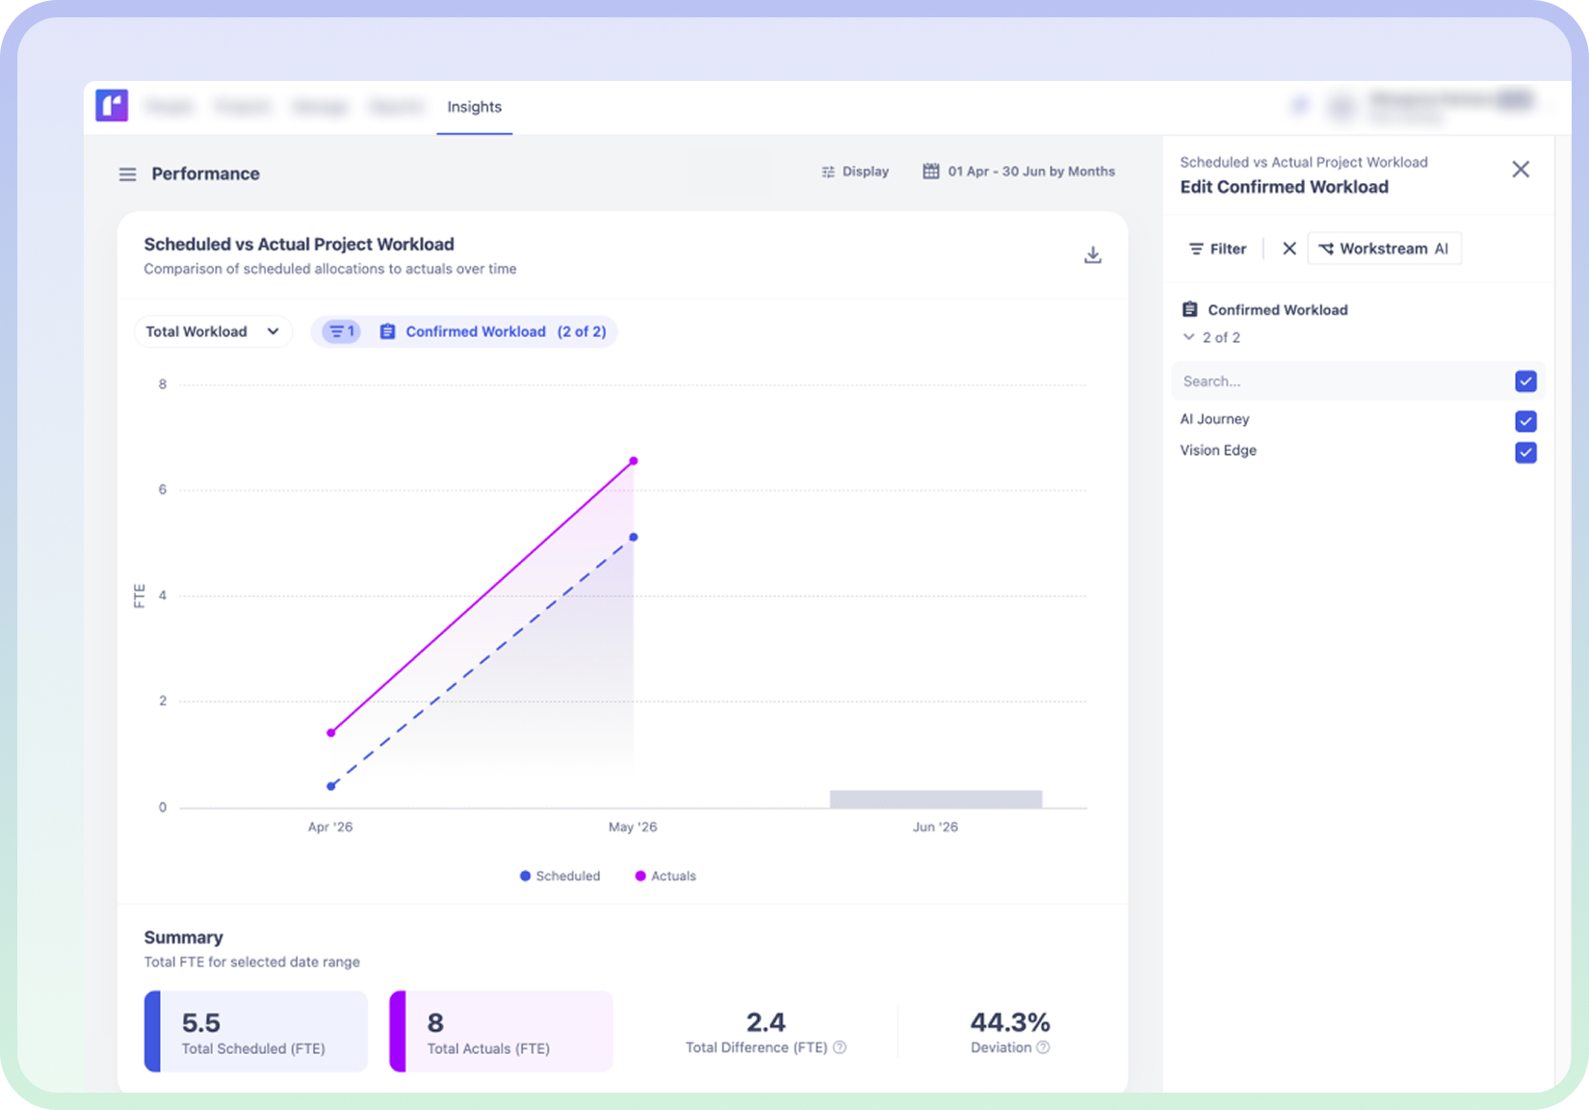Click the Scheduled vs Actual Project Workload title
Image resolution: width=1589 pixels, height=1110 pixels.
[299, 244]
